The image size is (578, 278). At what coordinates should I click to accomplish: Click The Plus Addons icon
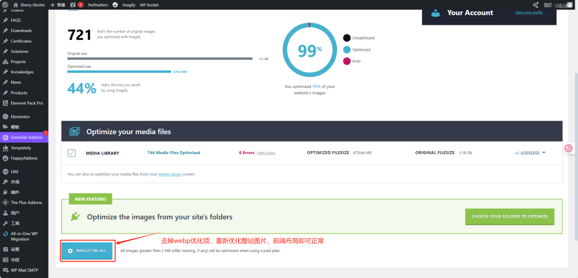(x=5, y=202)
